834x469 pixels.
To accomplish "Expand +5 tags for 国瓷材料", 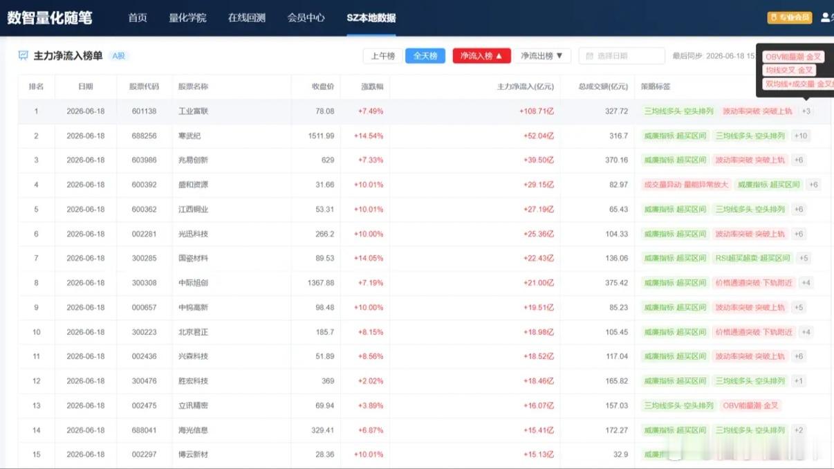I will 804,258.
